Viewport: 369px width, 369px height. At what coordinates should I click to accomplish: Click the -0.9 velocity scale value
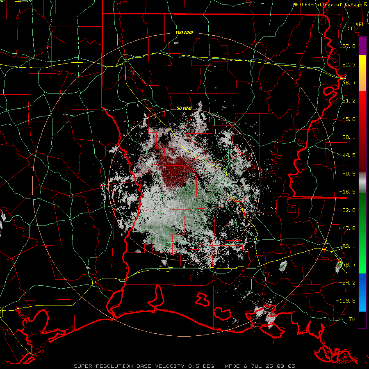tap(349, 174)
